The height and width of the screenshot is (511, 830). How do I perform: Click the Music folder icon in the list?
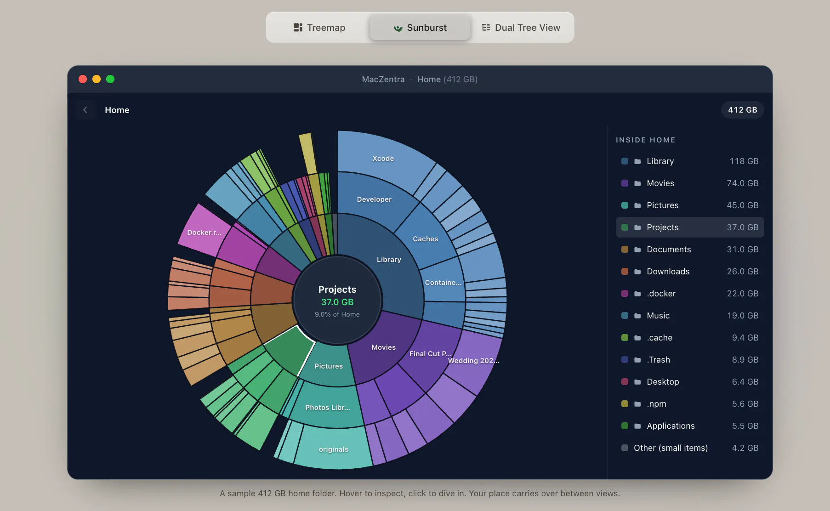pyautogui.click(x=637, y=316)
